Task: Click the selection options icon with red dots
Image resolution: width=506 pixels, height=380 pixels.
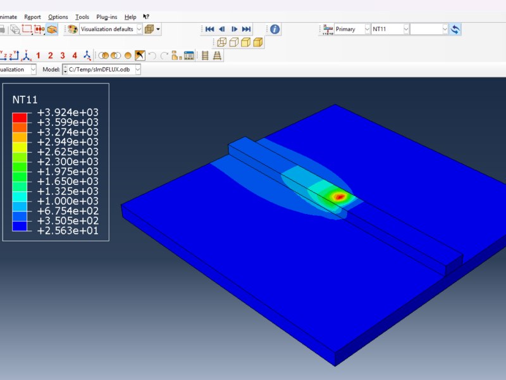Action: tap(39, 29)
